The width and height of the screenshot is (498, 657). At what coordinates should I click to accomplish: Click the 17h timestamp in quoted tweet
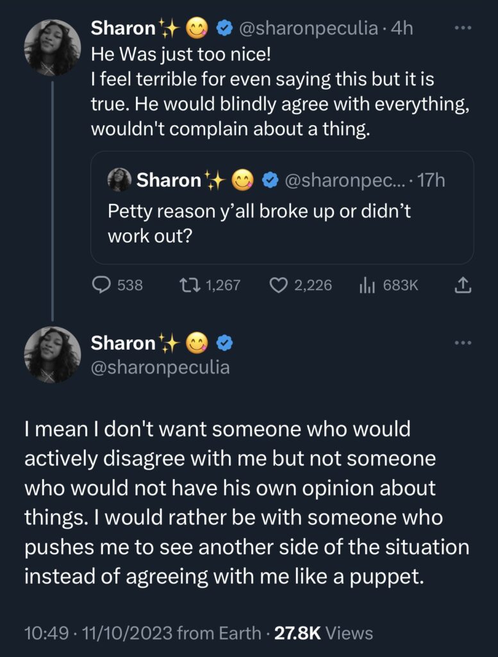pos(431,180)
